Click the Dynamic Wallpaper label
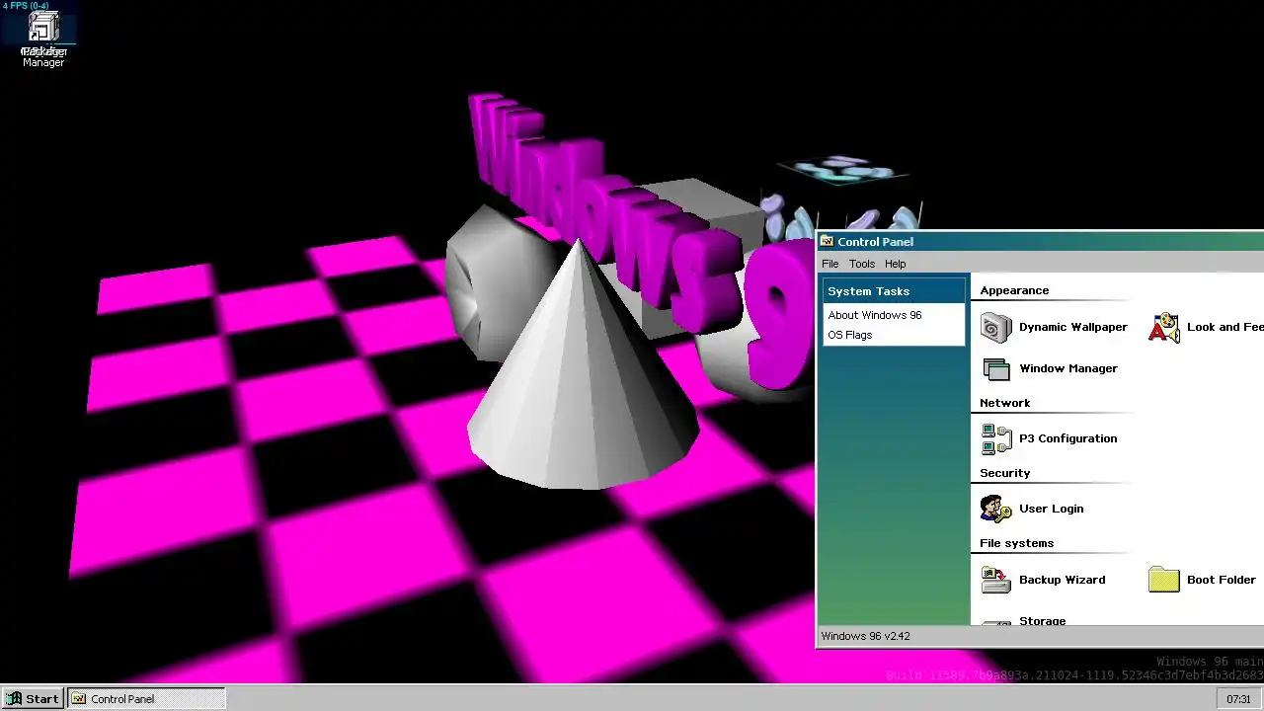This screenshot has height=711, width=1264. pyautogui.click(x=1073, y=327)
